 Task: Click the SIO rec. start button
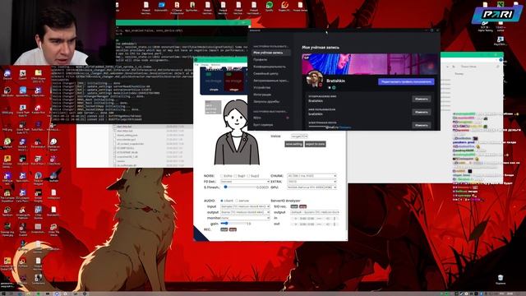pos(294,206)
